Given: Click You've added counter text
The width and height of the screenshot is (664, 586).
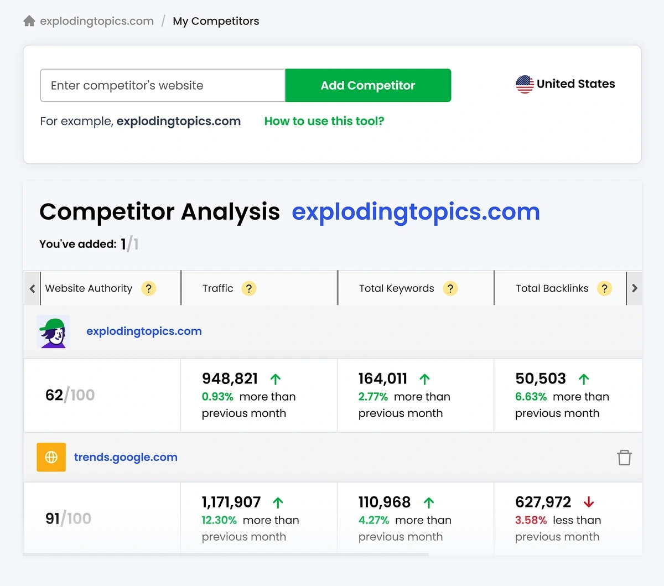Looking at the screenshot, I should click(x=89, y=244).
